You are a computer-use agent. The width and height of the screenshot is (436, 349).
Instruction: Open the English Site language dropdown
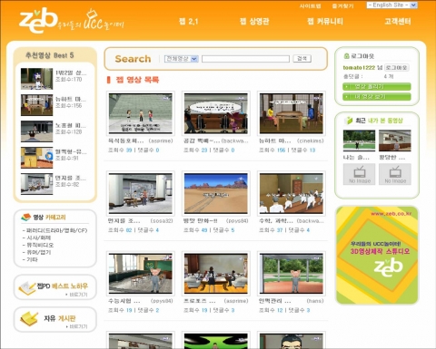tap(392, 5)
